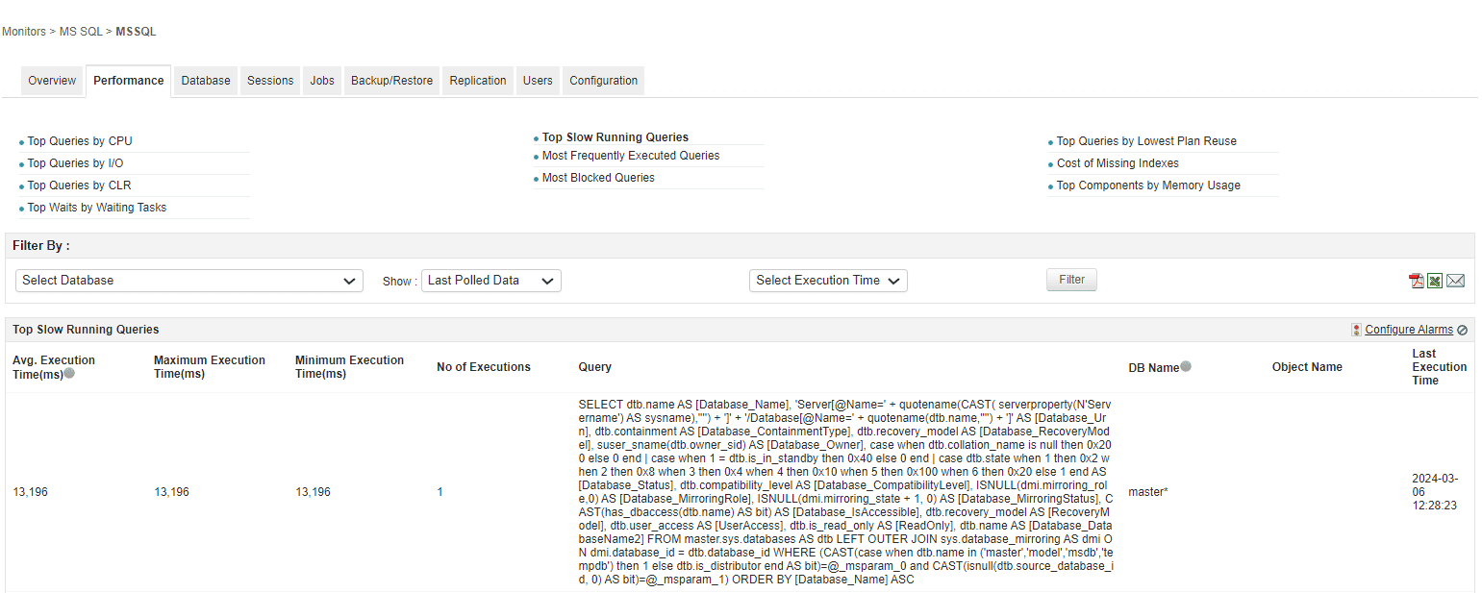Export report as PDF icon

click(x=1416, y=281)
